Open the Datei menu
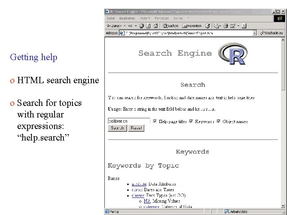This screenshot has width=287, height=215. (111, 18)
